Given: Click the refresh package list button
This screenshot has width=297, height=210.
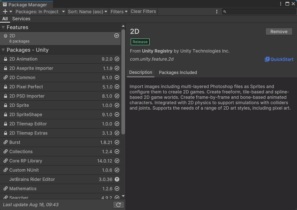Looking at the screenshot, I should coord(118,205).
